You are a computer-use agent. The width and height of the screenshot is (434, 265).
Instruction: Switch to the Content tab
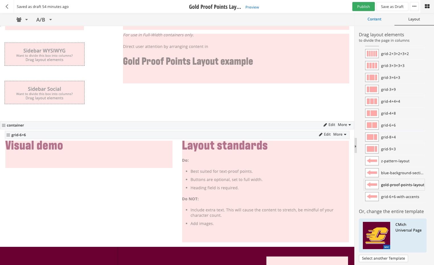374,19
